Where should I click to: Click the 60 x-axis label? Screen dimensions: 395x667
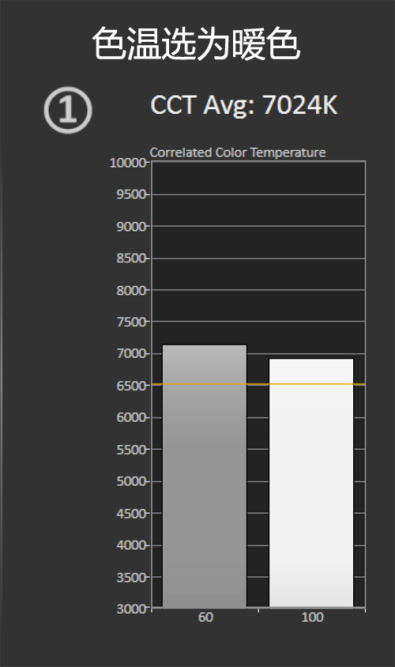[205, 617]
